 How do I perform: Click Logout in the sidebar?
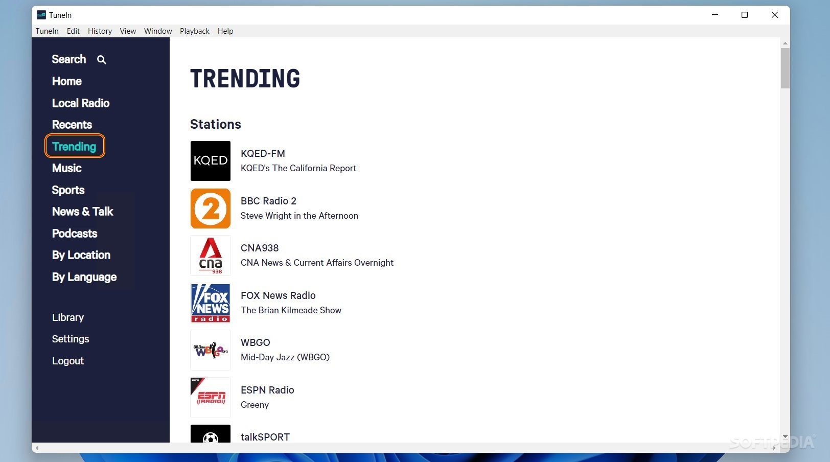click(x=68, y=361)
